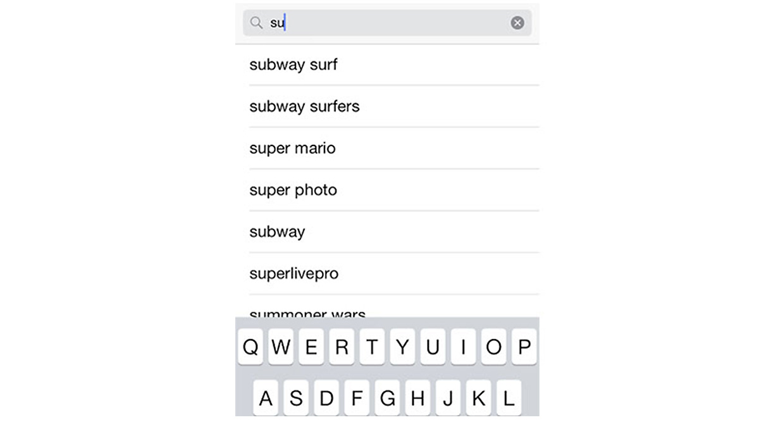The width and height of the screenshot is (759, 427).
Task: Hit the R key
Action: [x=342, y=347]
